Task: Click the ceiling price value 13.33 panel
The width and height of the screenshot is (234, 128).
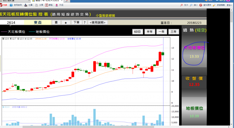Action: (194, 57)
